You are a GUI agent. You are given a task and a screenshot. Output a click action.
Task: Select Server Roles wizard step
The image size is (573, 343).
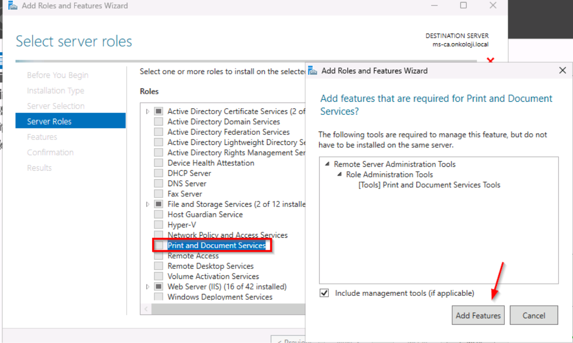click(x=71, y=121)
